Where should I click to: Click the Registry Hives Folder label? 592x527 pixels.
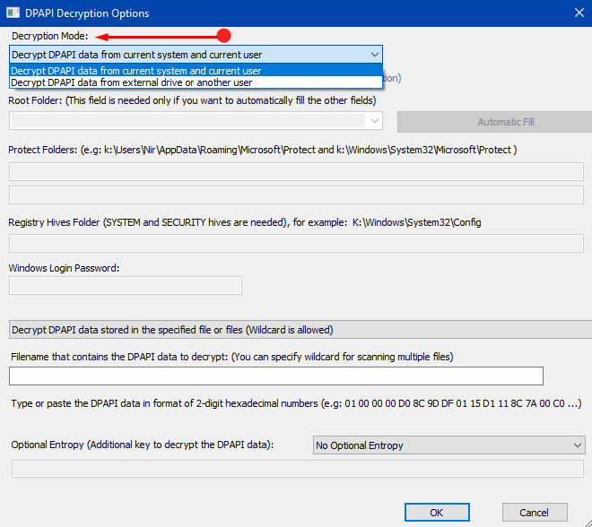coord(245,222)
